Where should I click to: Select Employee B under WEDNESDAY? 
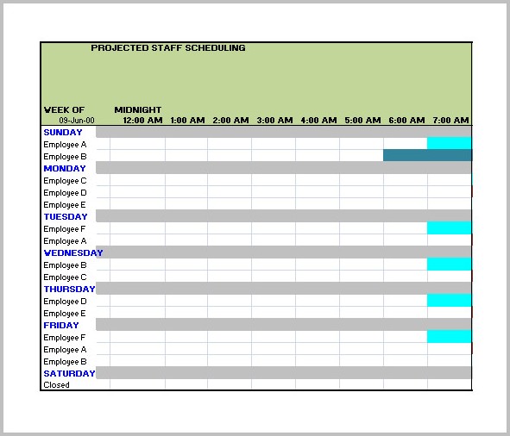[65, 265]
